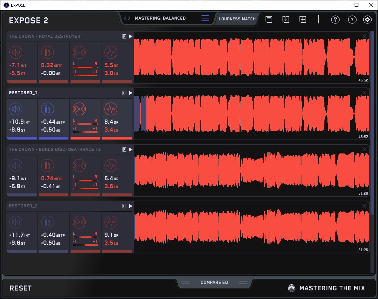Click the dynamic range icon on RESTORED_1
This screenshot has width=378, height=299.
pos(111,109)
